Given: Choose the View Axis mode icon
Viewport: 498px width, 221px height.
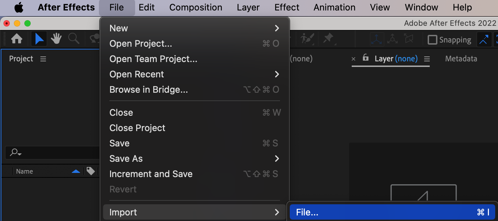Looking at the screenshot, I should pyautogui.click(x=408, y=39).
